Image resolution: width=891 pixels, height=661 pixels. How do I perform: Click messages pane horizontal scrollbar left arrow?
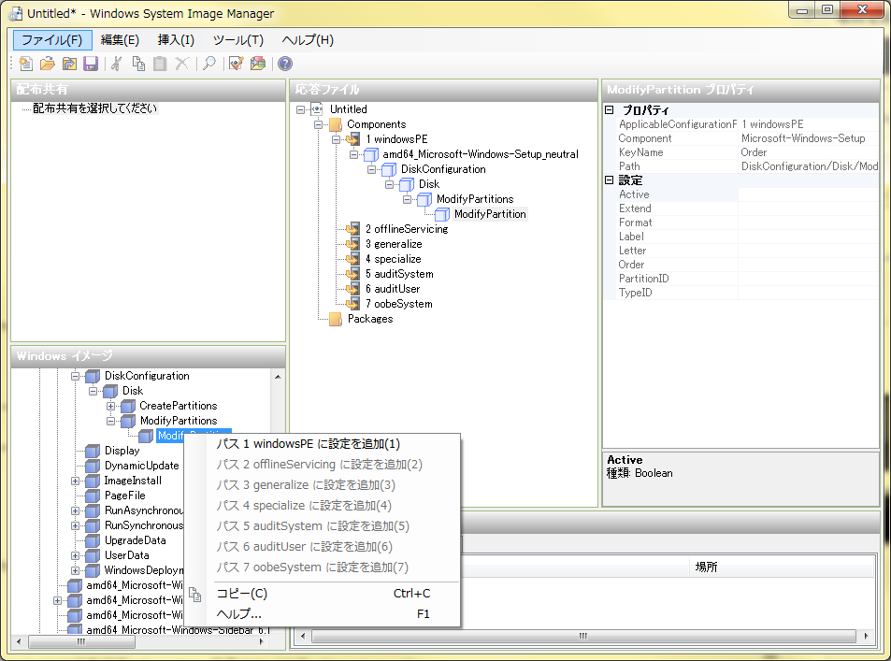tap(303, 636)
